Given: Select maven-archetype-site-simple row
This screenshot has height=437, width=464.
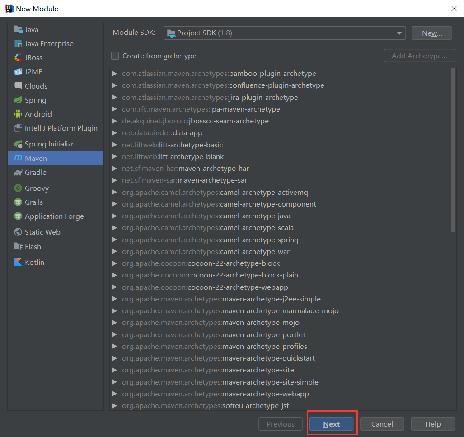Looking at the screenshot, I should tap(280, 382).
